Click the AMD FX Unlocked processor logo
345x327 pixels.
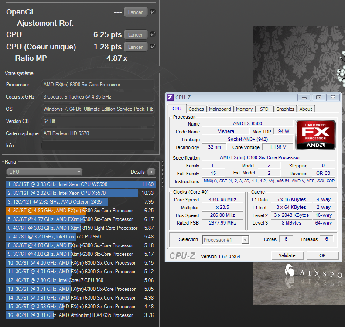click(316, 135)
